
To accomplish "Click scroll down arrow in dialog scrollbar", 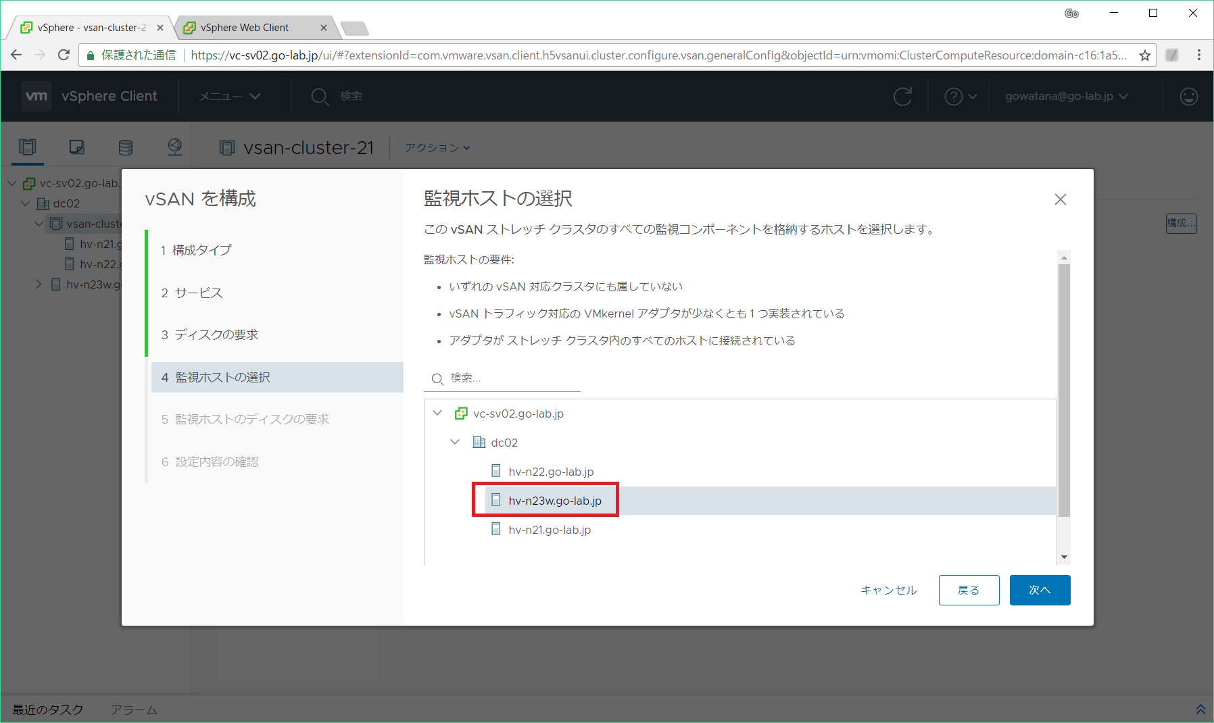I will click(1064, 557).
